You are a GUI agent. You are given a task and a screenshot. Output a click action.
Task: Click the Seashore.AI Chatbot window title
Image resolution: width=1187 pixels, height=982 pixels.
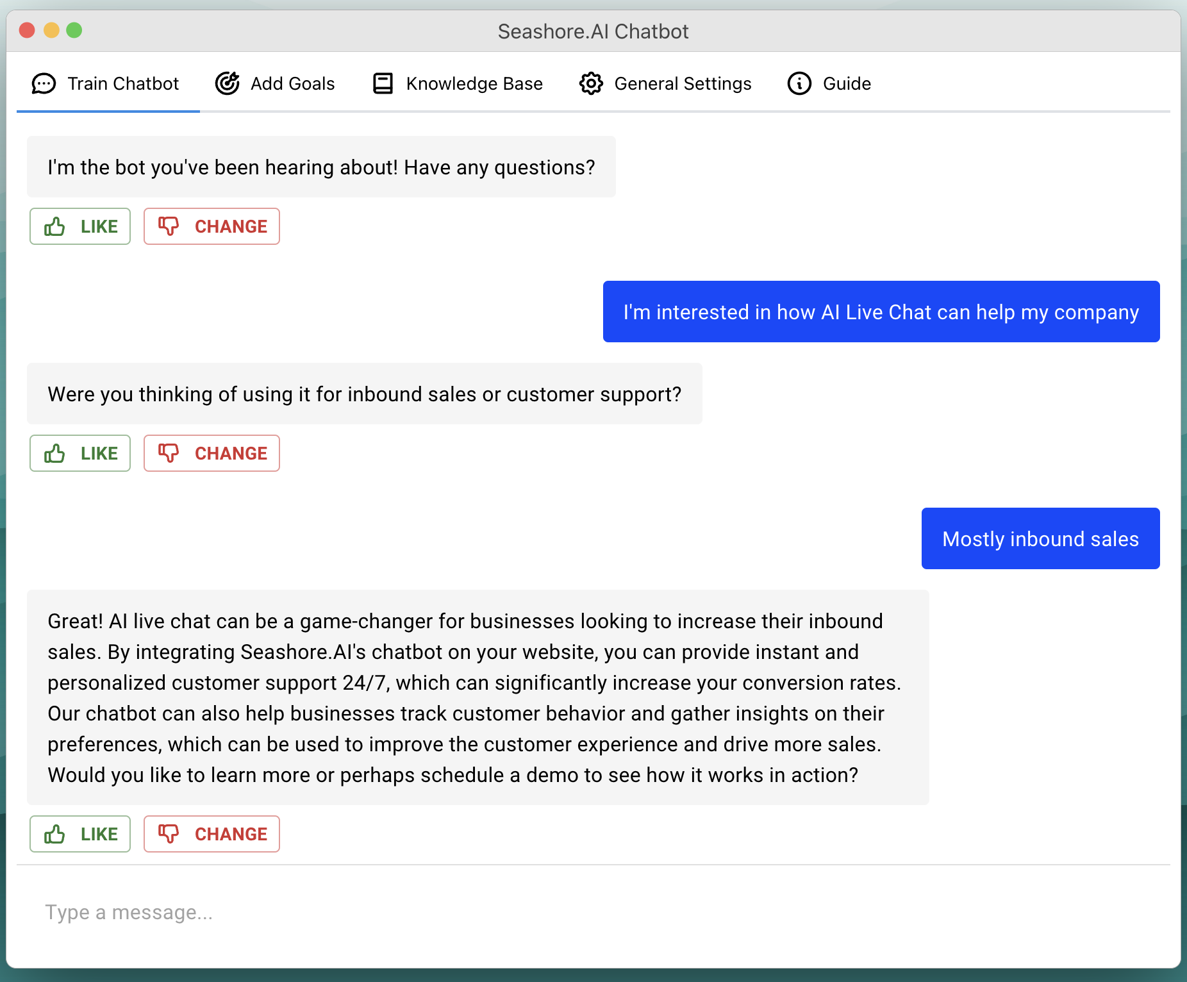pyautogui.click(x=593, y=31)
